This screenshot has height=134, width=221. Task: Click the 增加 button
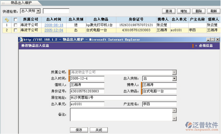coord(184,11)
